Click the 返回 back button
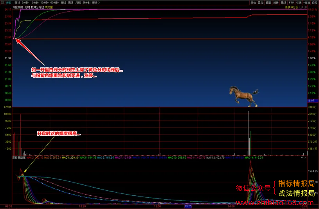This screenshot has width=319, height=209. 314,3
